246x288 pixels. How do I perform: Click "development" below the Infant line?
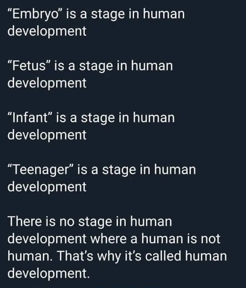[x=47, y=134]
